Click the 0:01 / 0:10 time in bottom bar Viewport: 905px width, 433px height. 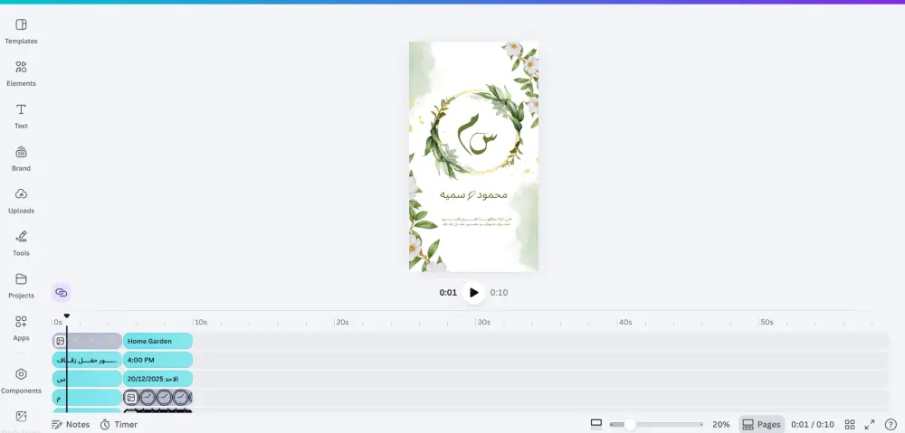pos(813,424)
